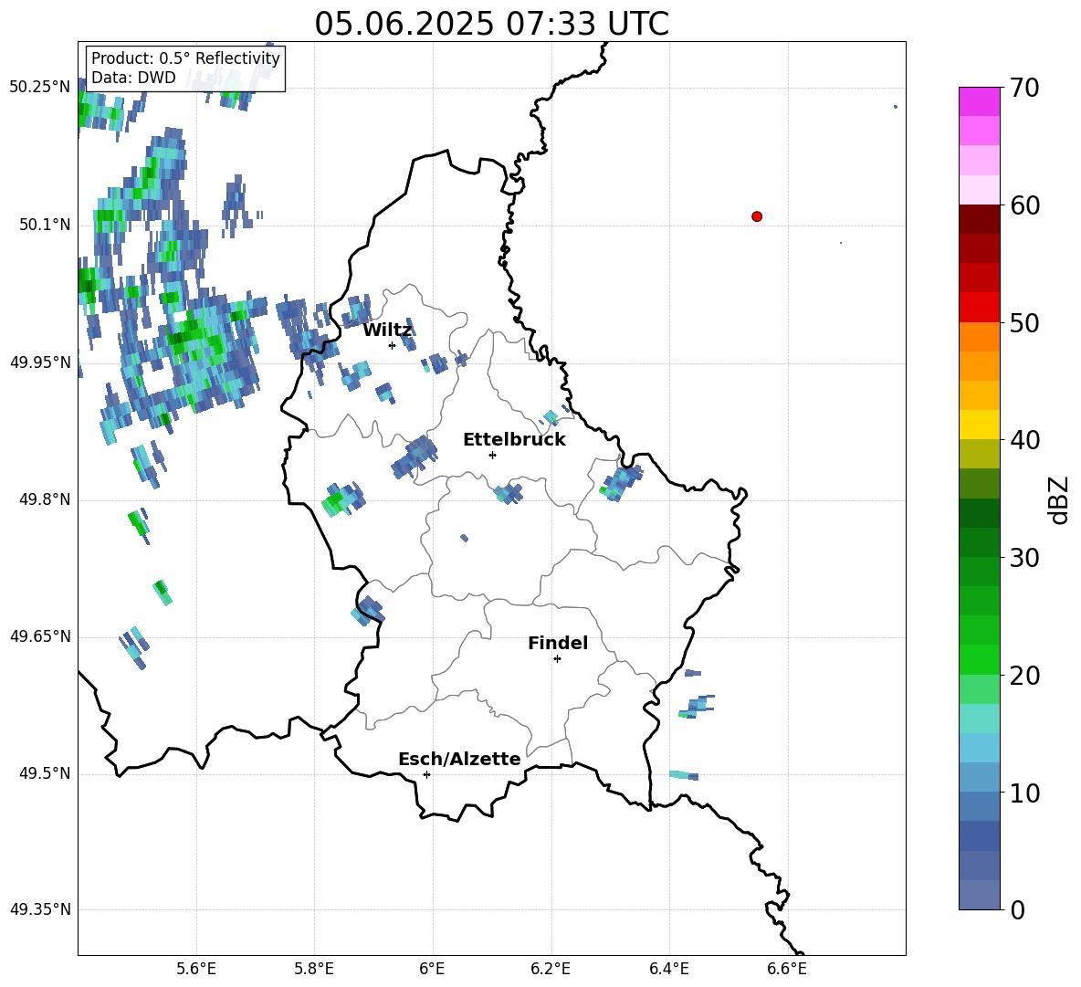Click the 20 colorbar tick label
Screen dimensions: 1081x987
[1024, 676]
